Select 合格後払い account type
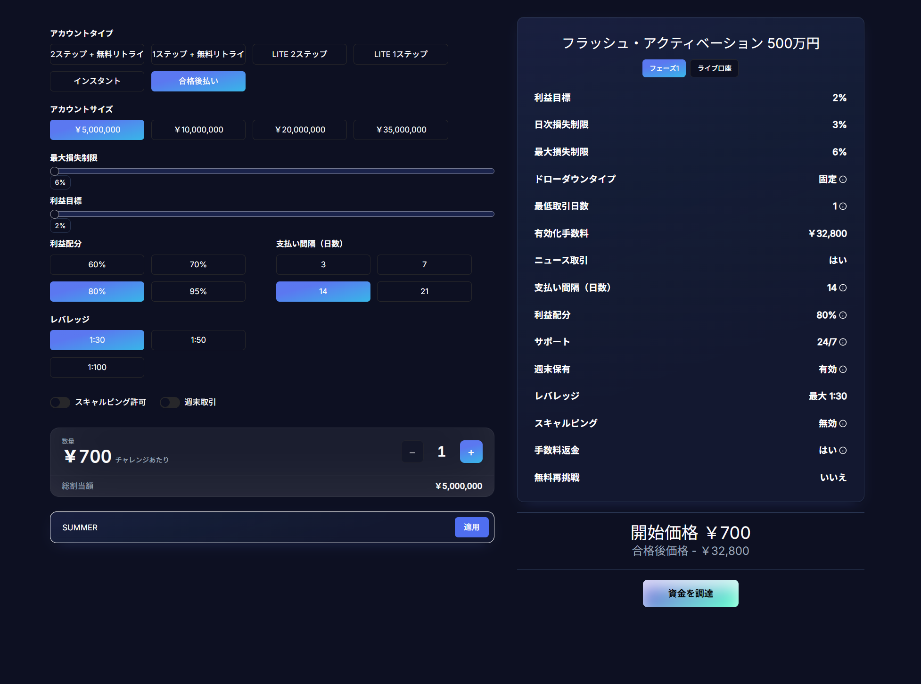Screen dimensions: 921x684 198,81
